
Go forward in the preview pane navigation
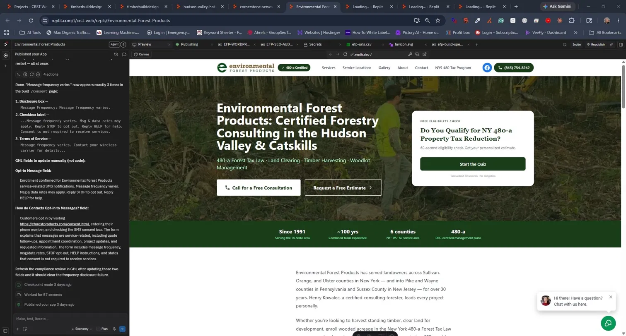point(338,54)
